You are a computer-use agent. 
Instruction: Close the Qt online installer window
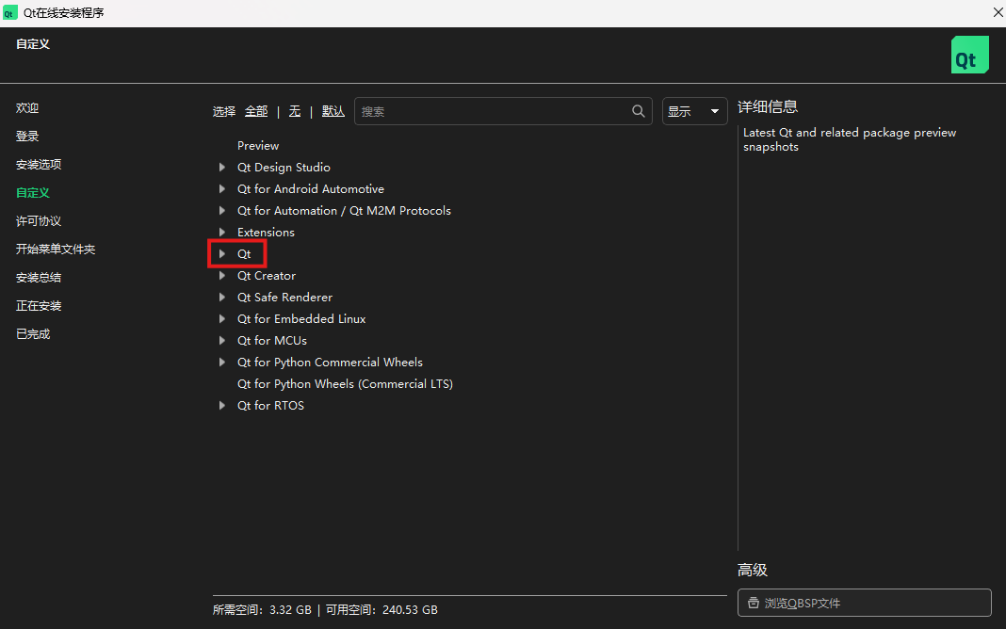[998, 12]
